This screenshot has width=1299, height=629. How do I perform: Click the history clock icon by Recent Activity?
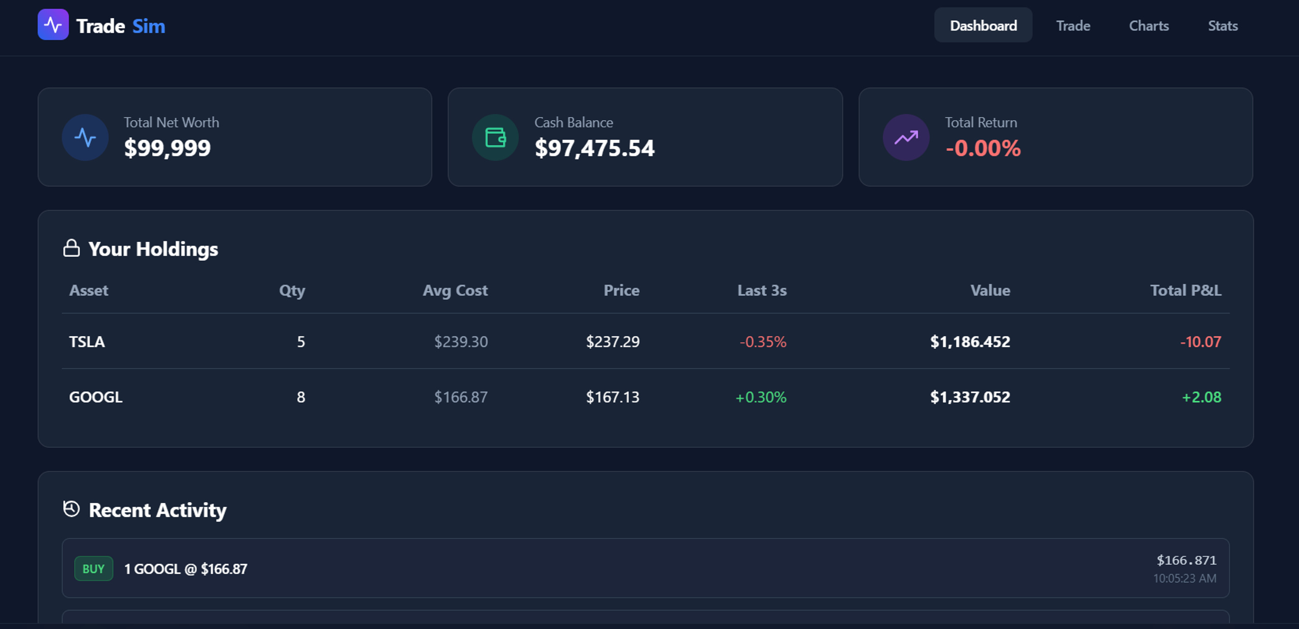point(72,509)
